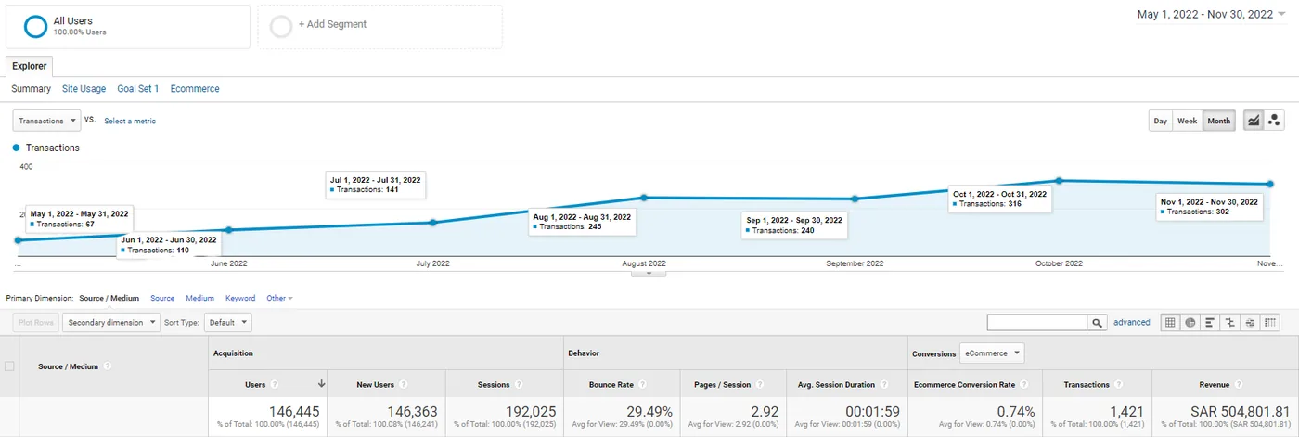Select the data table view icon
The width and height of the screenshot is (1299, 437).
pyautogui.click(x=1170, y=323)
